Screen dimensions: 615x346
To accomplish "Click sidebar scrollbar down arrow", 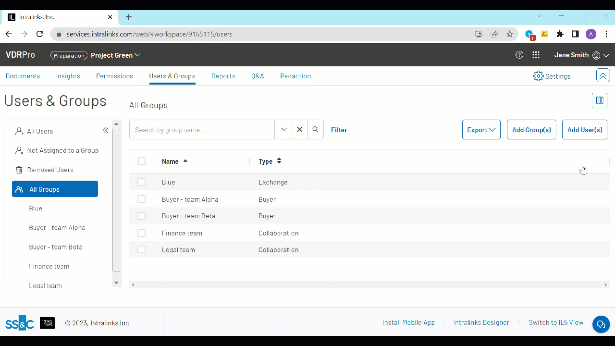I will 116,283.
